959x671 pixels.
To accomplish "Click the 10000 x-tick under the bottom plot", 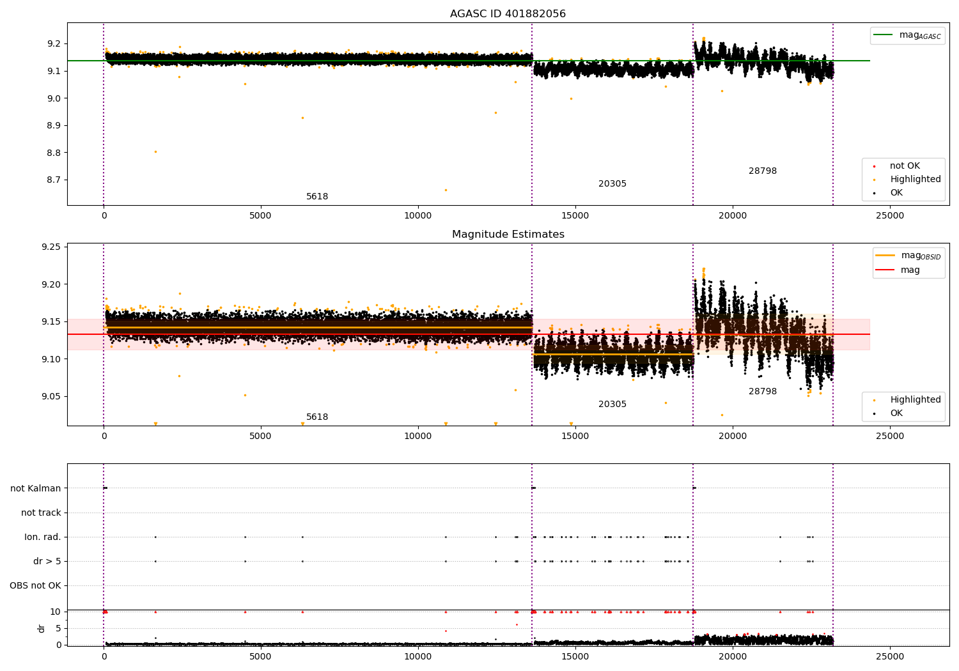I will pyautogui.click(x=418, y=656).
